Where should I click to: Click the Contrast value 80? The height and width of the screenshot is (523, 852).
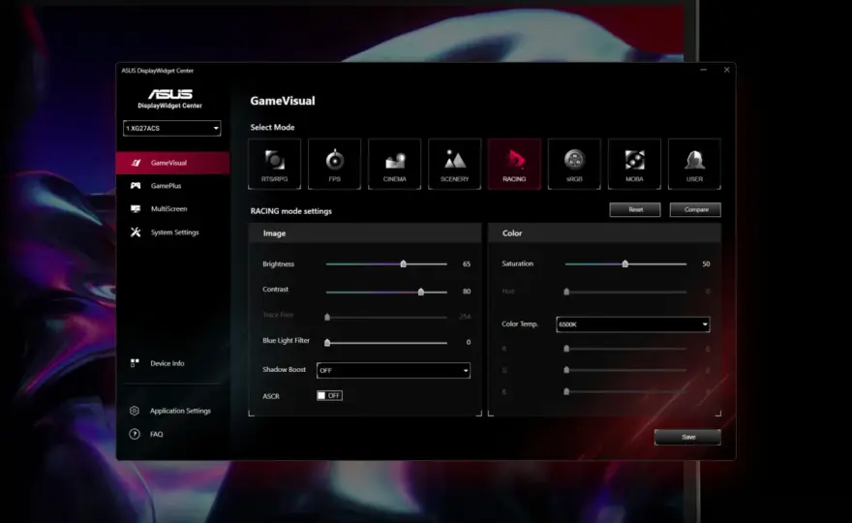[467, 292]
